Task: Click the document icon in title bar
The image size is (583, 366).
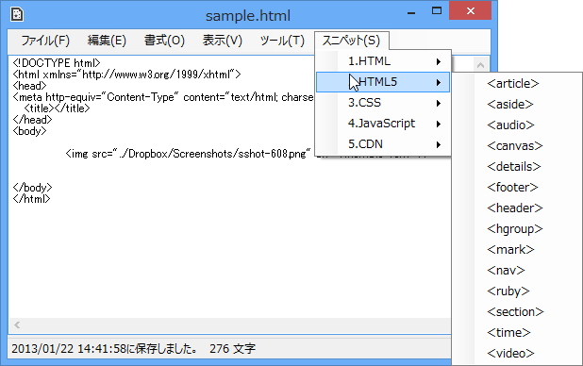Action: tap(17, 15)
